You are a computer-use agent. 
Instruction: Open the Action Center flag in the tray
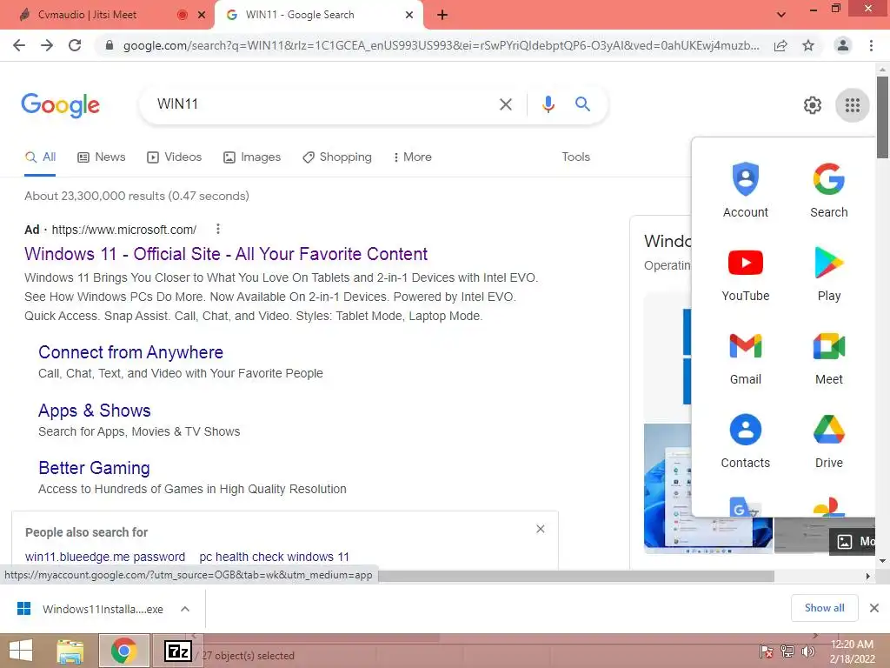[x=767, y=651]
